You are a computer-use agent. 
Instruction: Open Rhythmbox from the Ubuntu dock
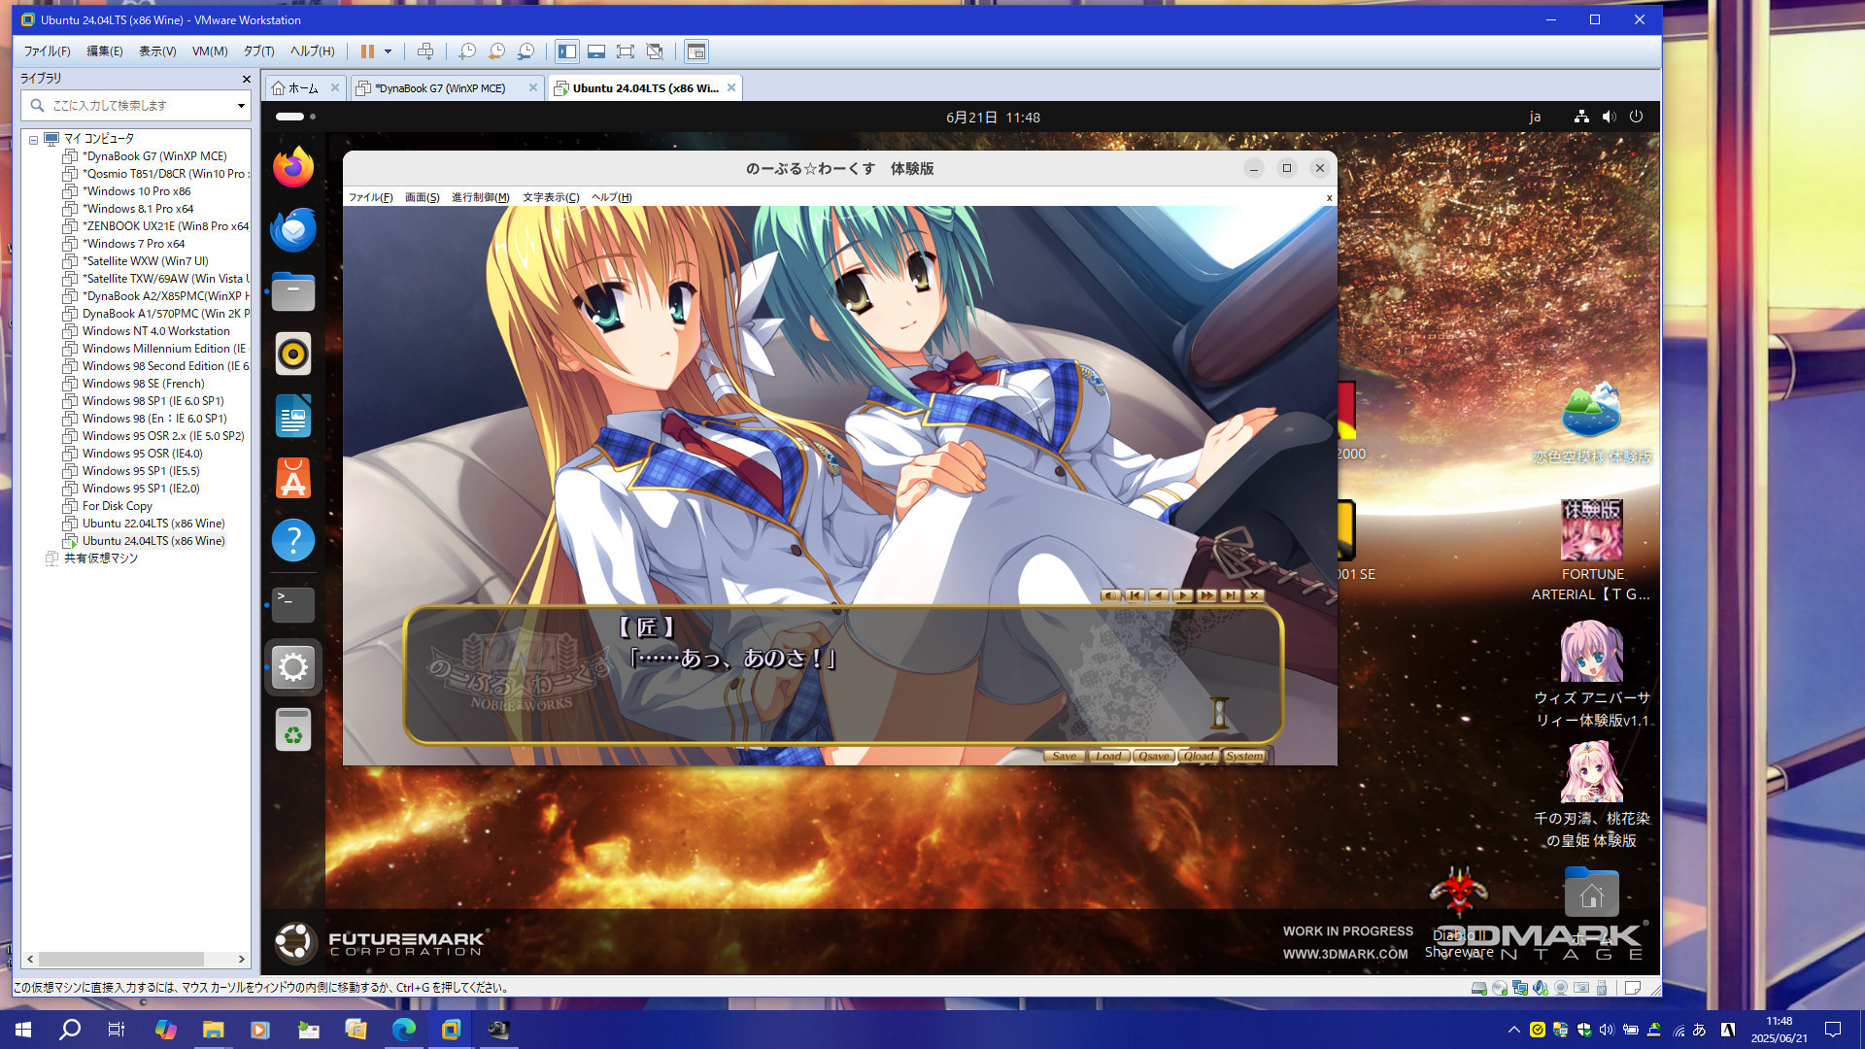point(293,354)
